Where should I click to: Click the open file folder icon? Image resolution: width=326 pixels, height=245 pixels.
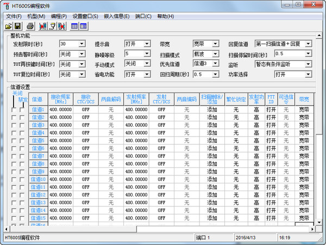pos(9,26)
